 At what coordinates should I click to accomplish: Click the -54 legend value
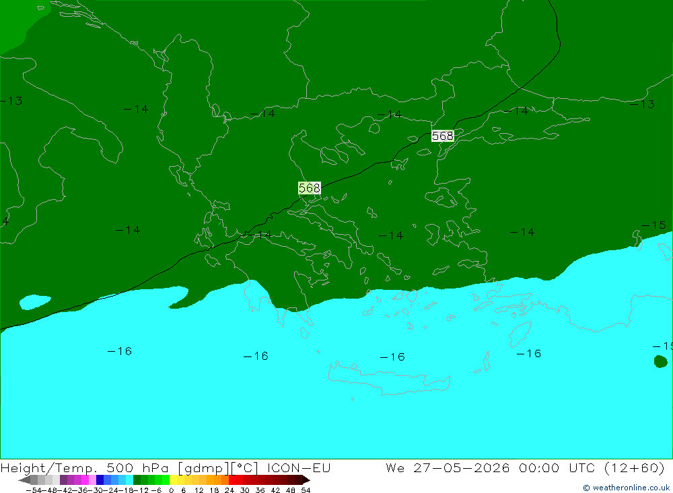coord(34,490)
